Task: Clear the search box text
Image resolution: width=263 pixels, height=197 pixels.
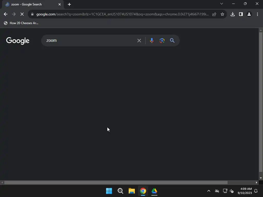Action: pyautogui.click(x=139, y=41)
